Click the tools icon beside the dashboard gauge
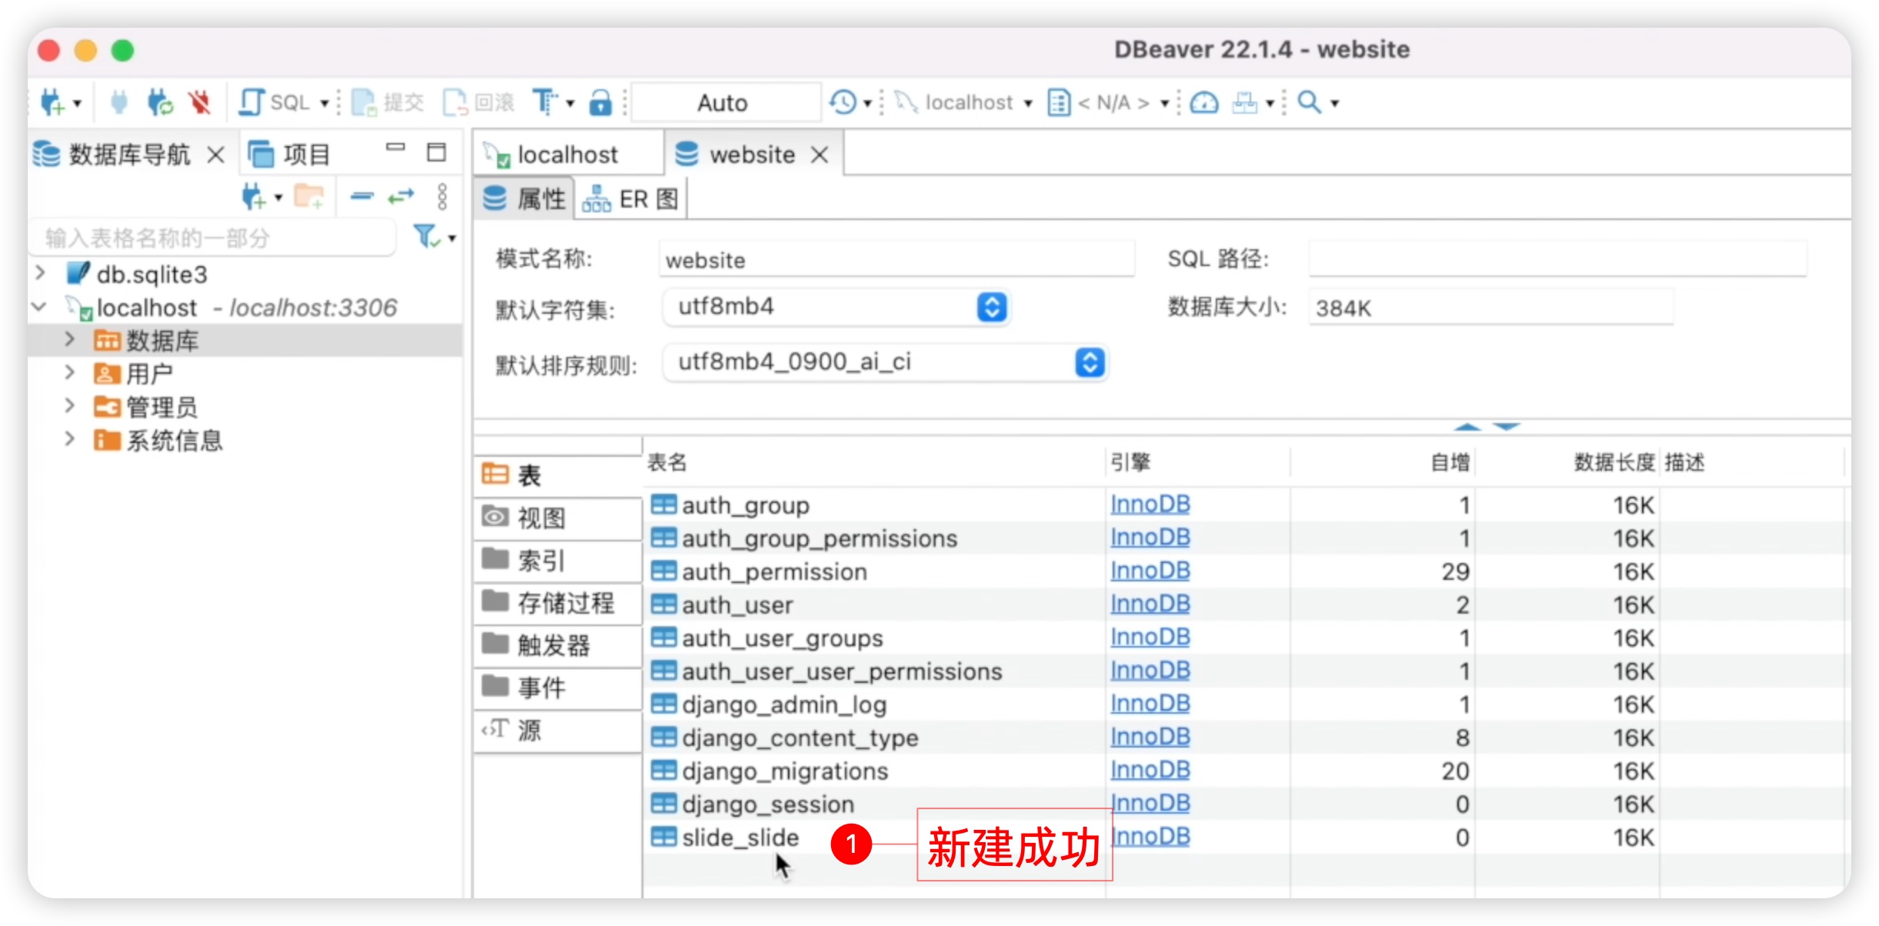This screenshot has height=926, width=1879. tap(1244, 102)
